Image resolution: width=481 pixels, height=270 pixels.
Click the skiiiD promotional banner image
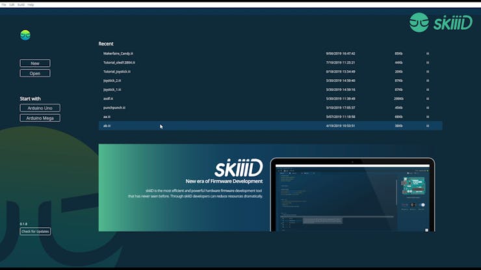point(267,188)
